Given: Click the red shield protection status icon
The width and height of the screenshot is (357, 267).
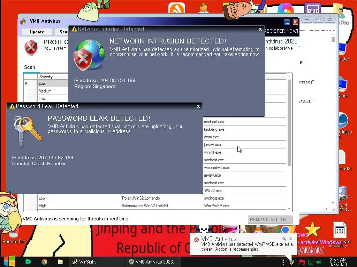Looking at the screenshot, I should tap(31, 48).
